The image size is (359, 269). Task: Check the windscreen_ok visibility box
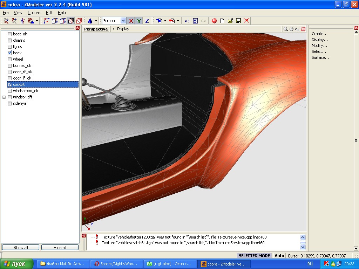click(x=10, y=91)
